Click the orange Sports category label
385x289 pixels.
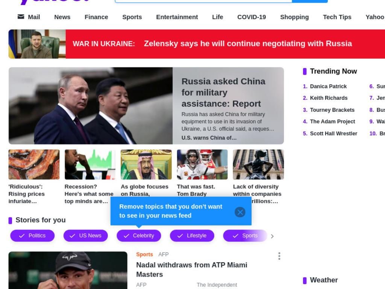coord(144,254)
